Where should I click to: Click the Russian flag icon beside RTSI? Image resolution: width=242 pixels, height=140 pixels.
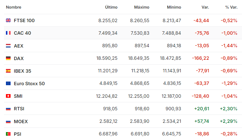point(8,109)
